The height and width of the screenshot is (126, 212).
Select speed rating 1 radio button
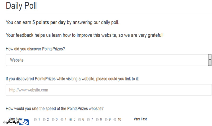35,120
